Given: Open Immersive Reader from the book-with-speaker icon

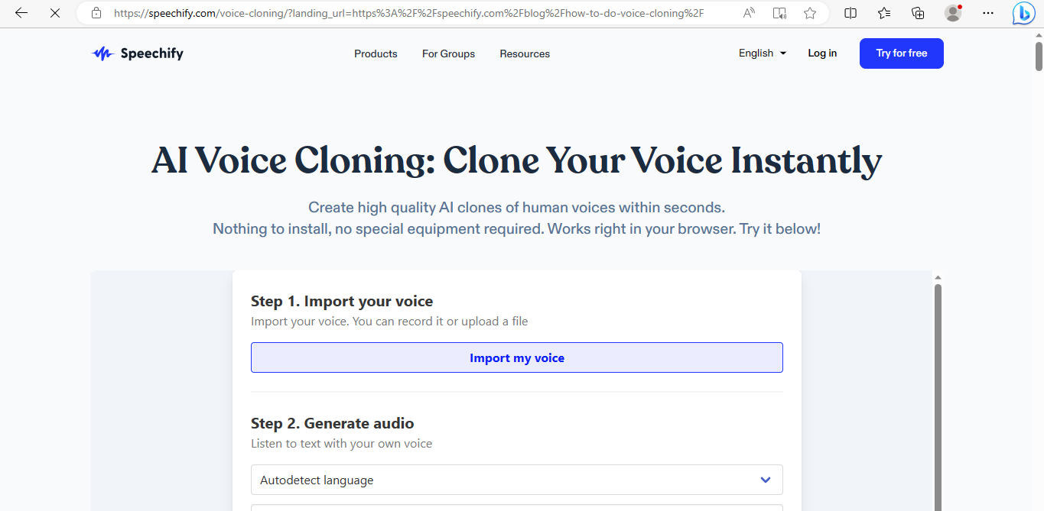Looking at the screenshot, I should [x=779, y=13].
